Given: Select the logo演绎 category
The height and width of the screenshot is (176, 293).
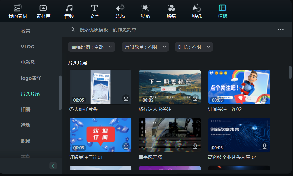Looking at the screenshot, I should [31, 78].
